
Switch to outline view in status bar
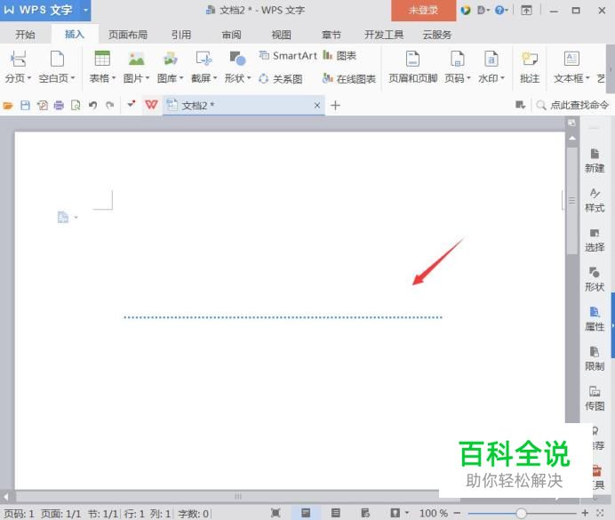click(335, 513)
